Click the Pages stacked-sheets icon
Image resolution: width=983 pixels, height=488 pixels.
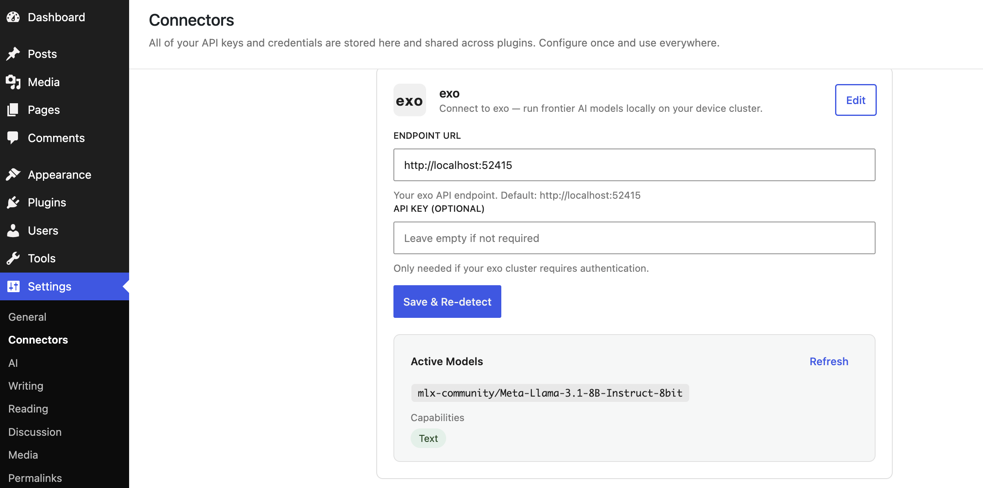click(x=13, y=110)
